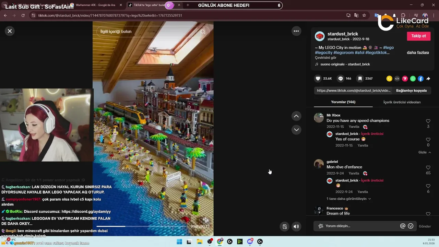
Task: Expand description with 'daha fazlası'
Action: (x=418, y=52)
